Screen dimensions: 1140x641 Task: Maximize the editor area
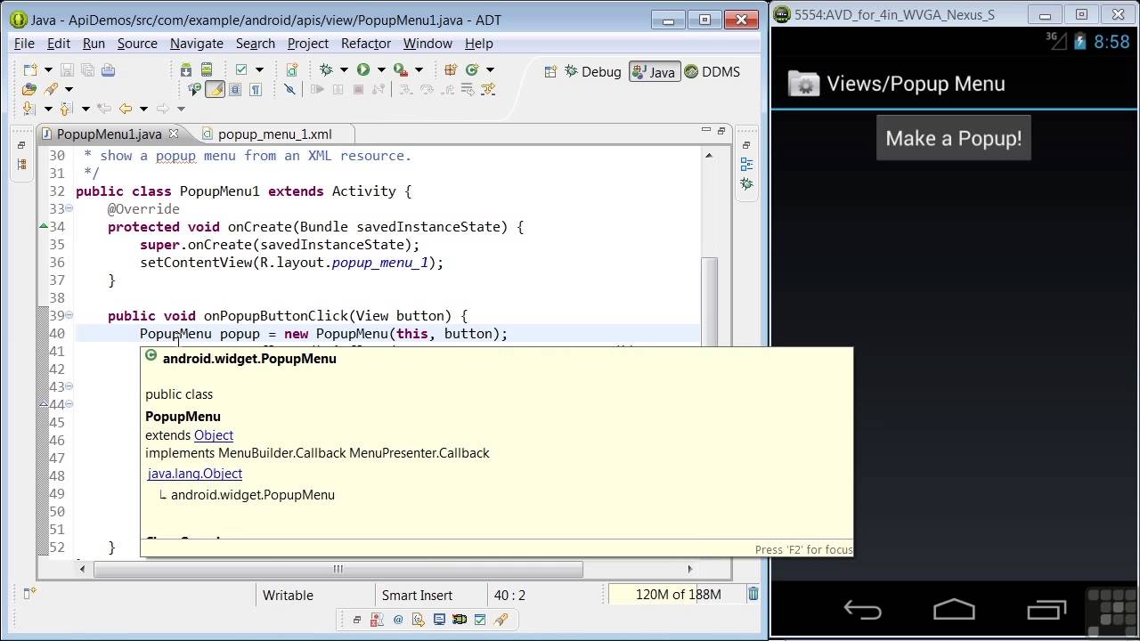coord(722,131)
